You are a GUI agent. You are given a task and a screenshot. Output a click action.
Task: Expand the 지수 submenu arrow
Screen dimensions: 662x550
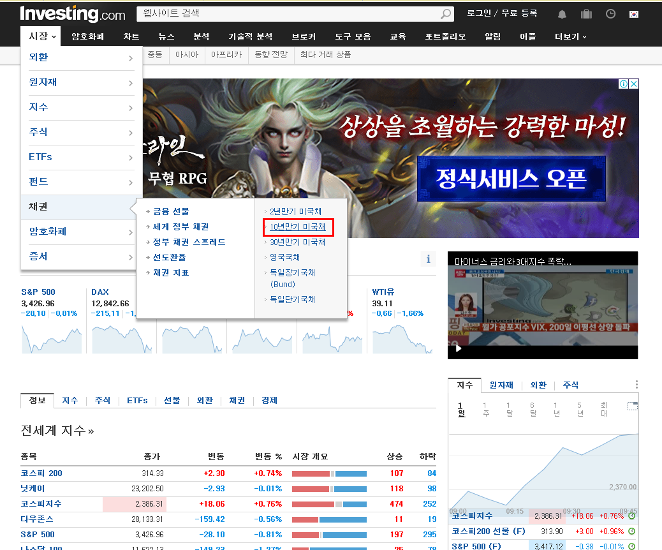pos(131,108)
